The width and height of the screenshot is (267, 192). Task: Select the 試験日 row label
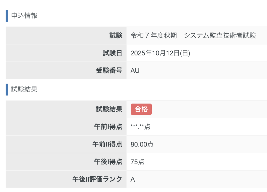tap(112, 53)
